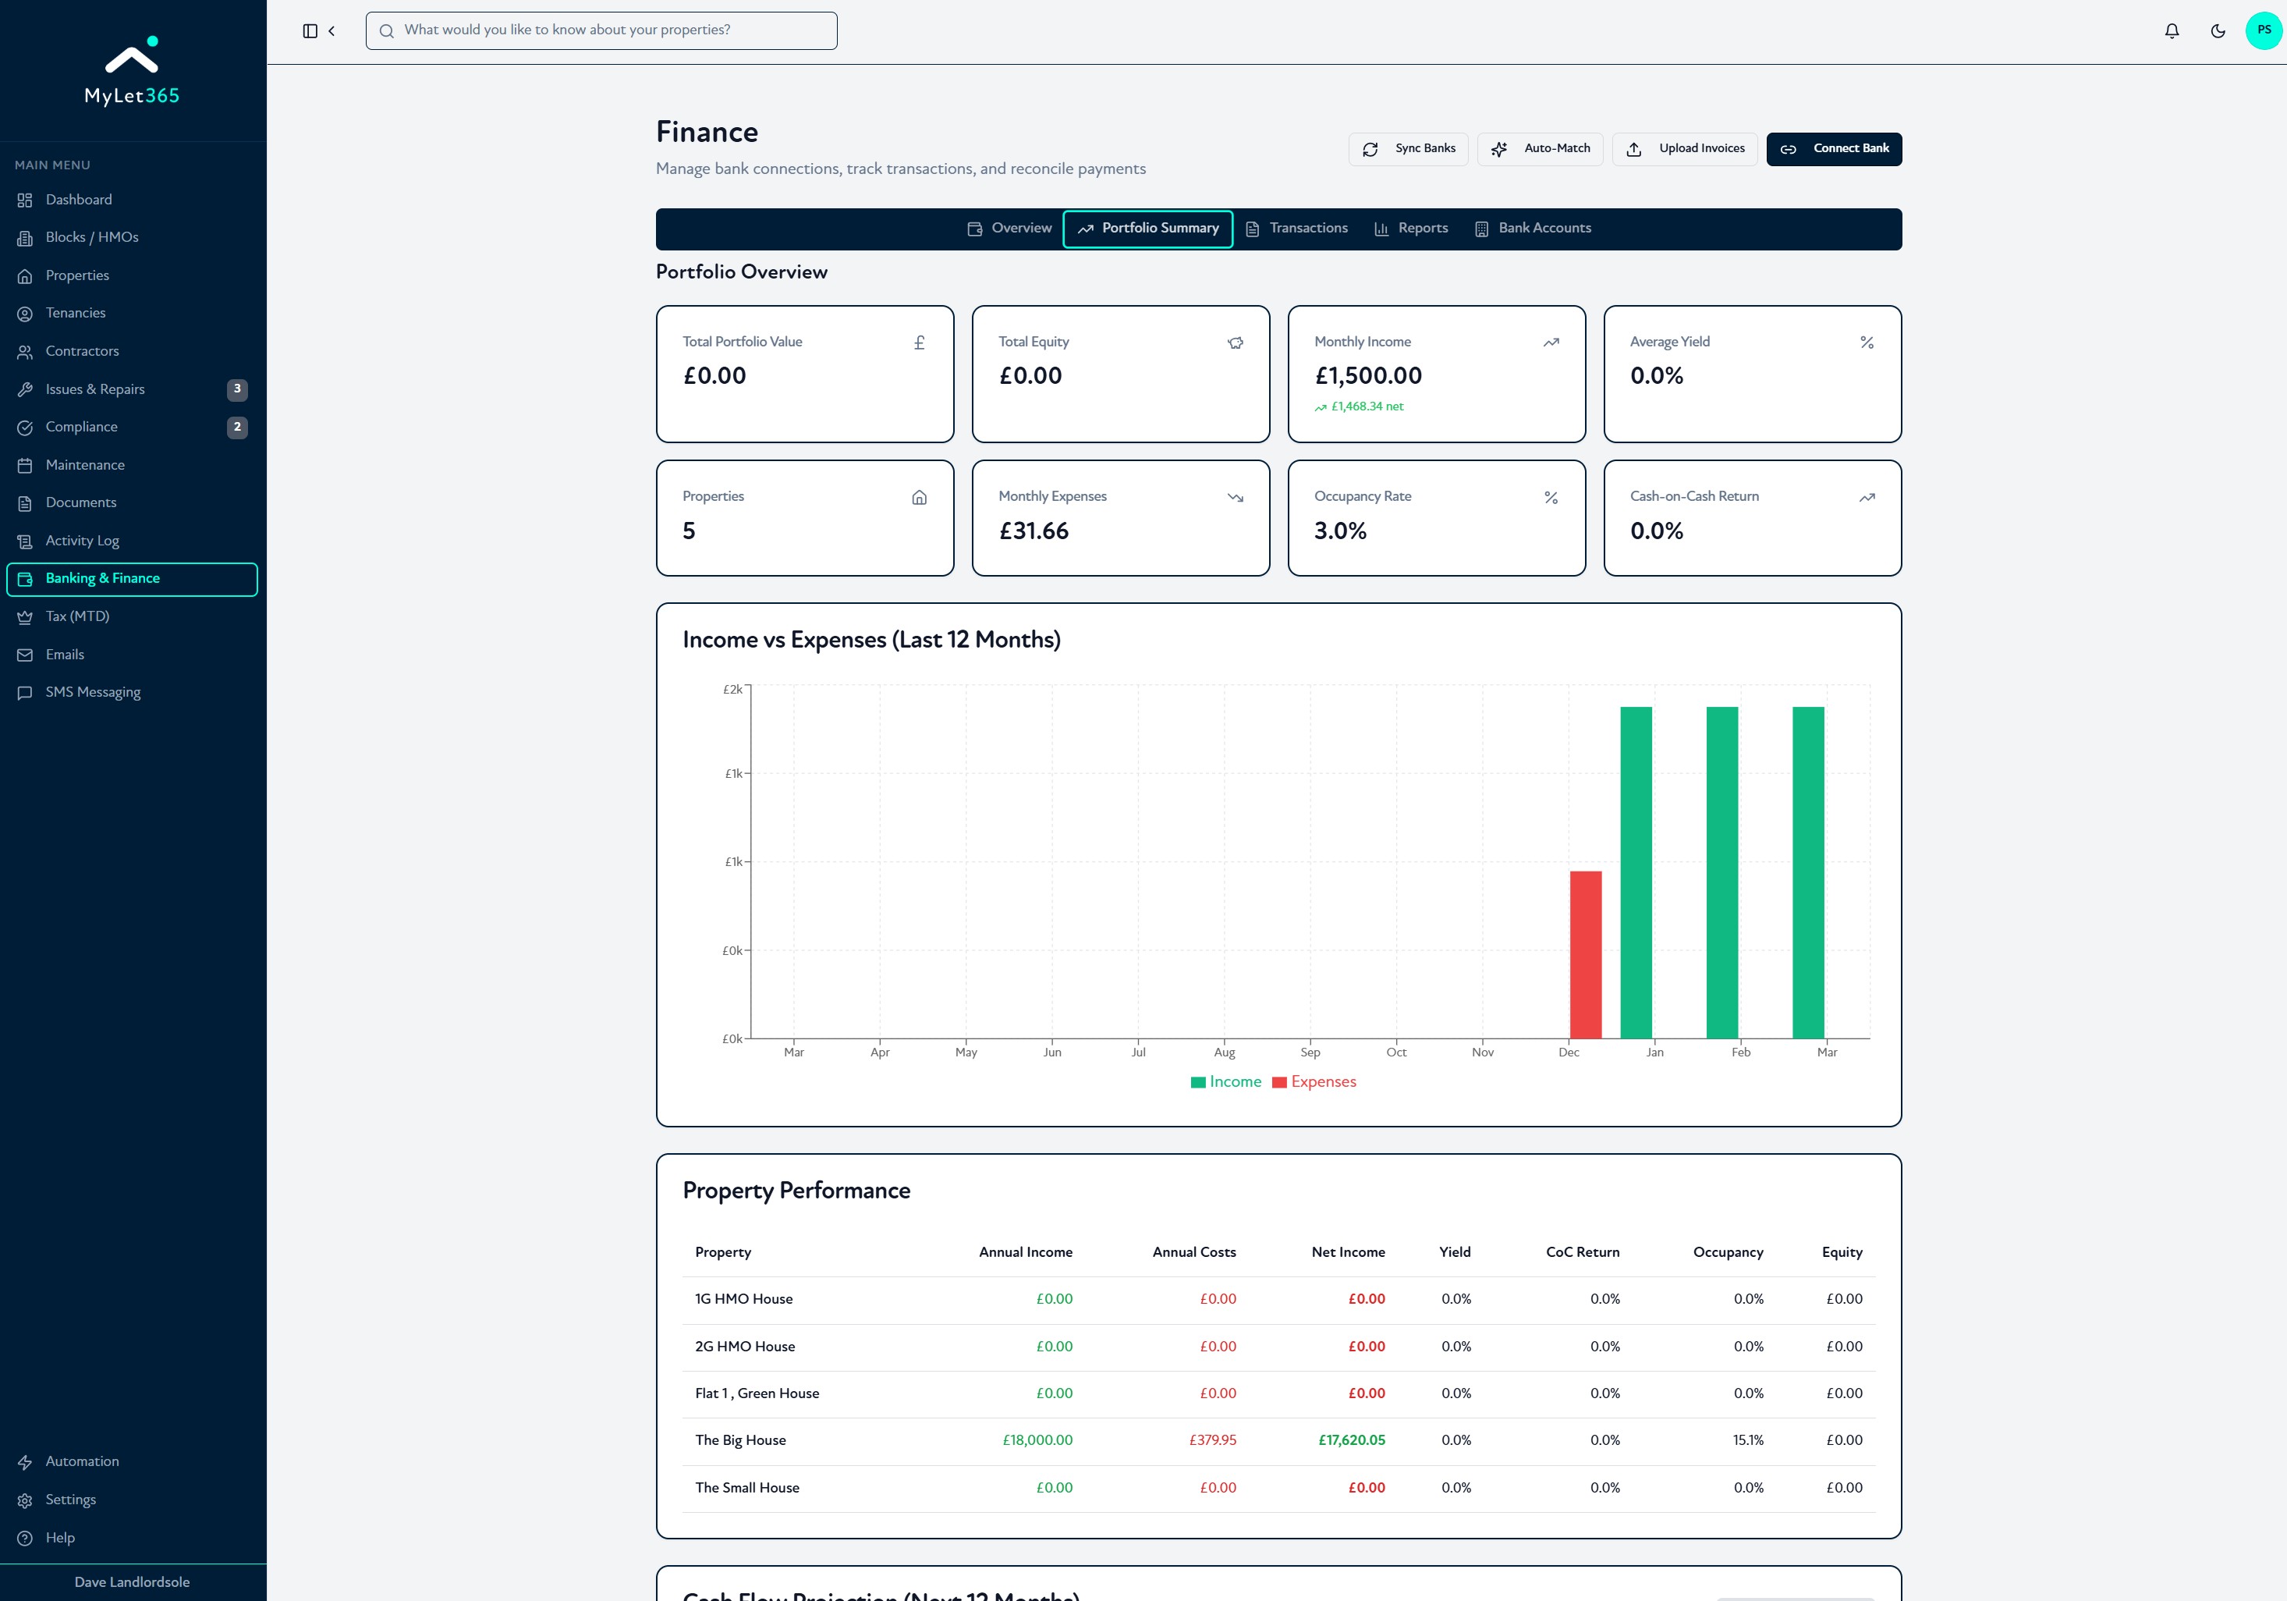Collapse sidebar using the chevron arrow

pyautogui.click(x=332, y=31)
